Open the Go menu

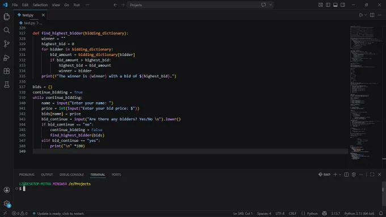(66, 5)
